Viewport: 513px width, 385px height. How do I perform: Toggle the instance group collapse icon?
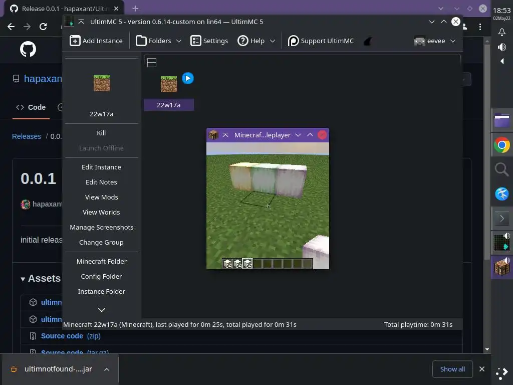pyautogui.click(x=151, y=63)
